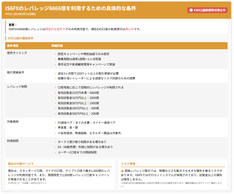Click the 条件項目 column header
This screenshot has height=194, width=234.
(13, 46)
